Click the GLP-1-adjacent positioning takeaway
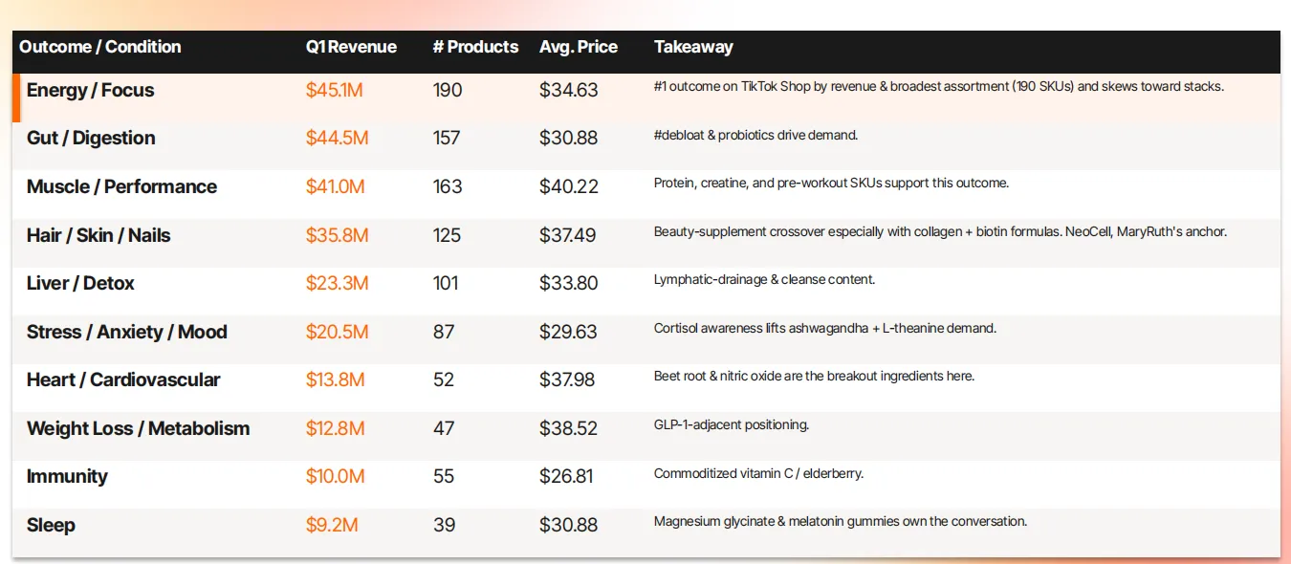 pyautogui.click(x=732, y=424)
